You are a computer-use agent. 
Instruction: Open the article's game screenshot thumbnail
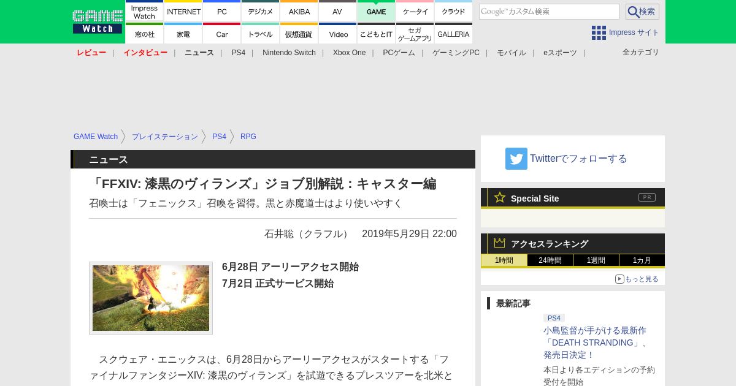(151, 298)
